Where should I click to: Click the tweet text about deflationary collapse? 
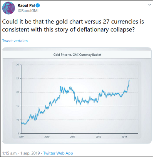(73, 25)
